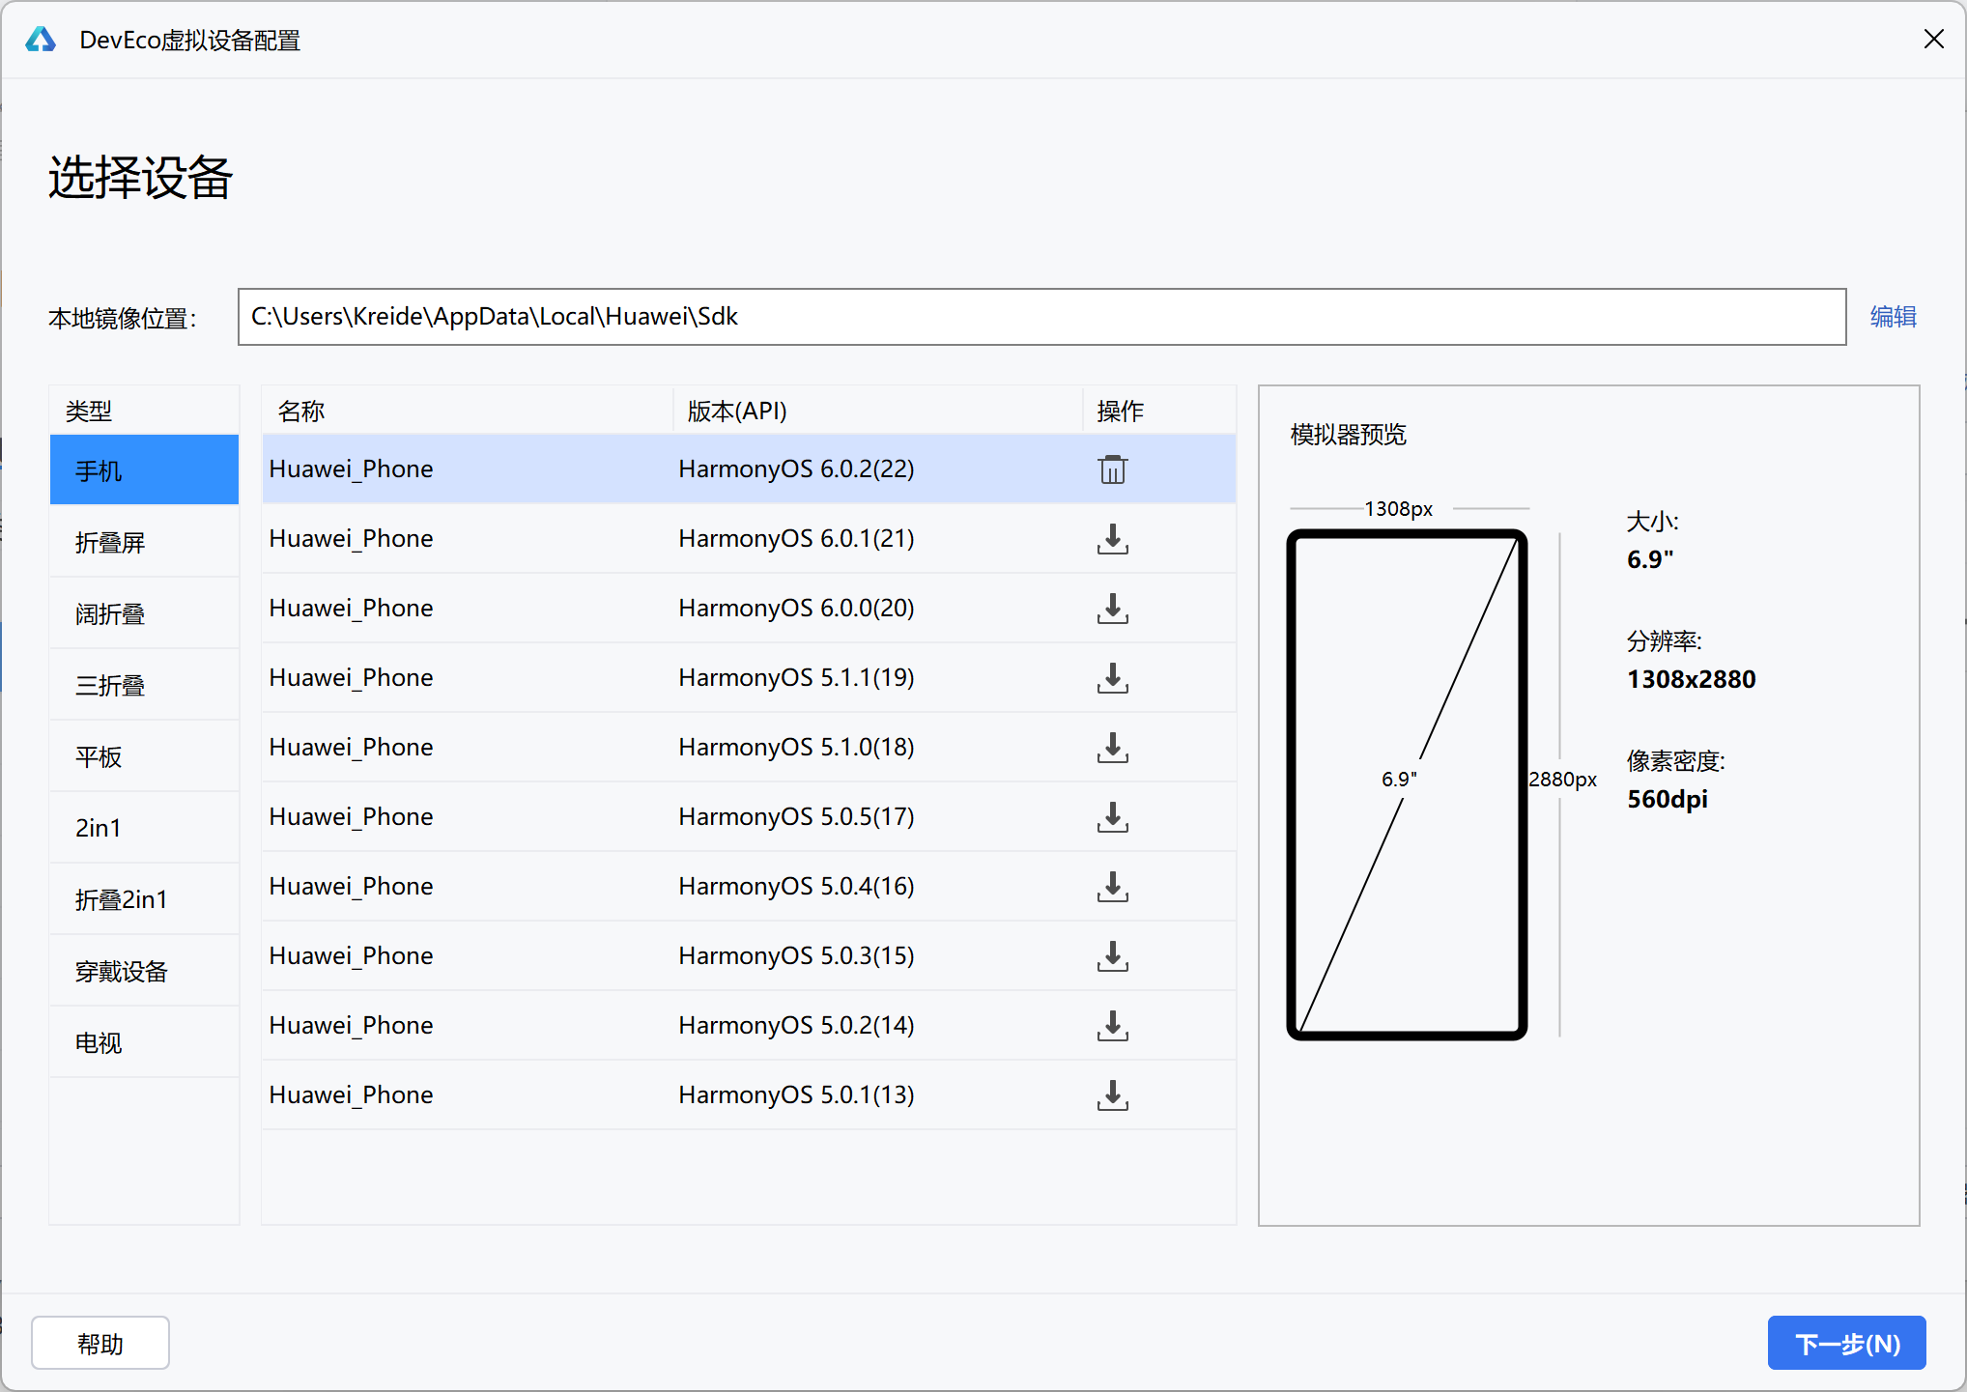Select the 手机 device type
1967x1392 pixels.
pyautogui.click(x=144, y=469)
